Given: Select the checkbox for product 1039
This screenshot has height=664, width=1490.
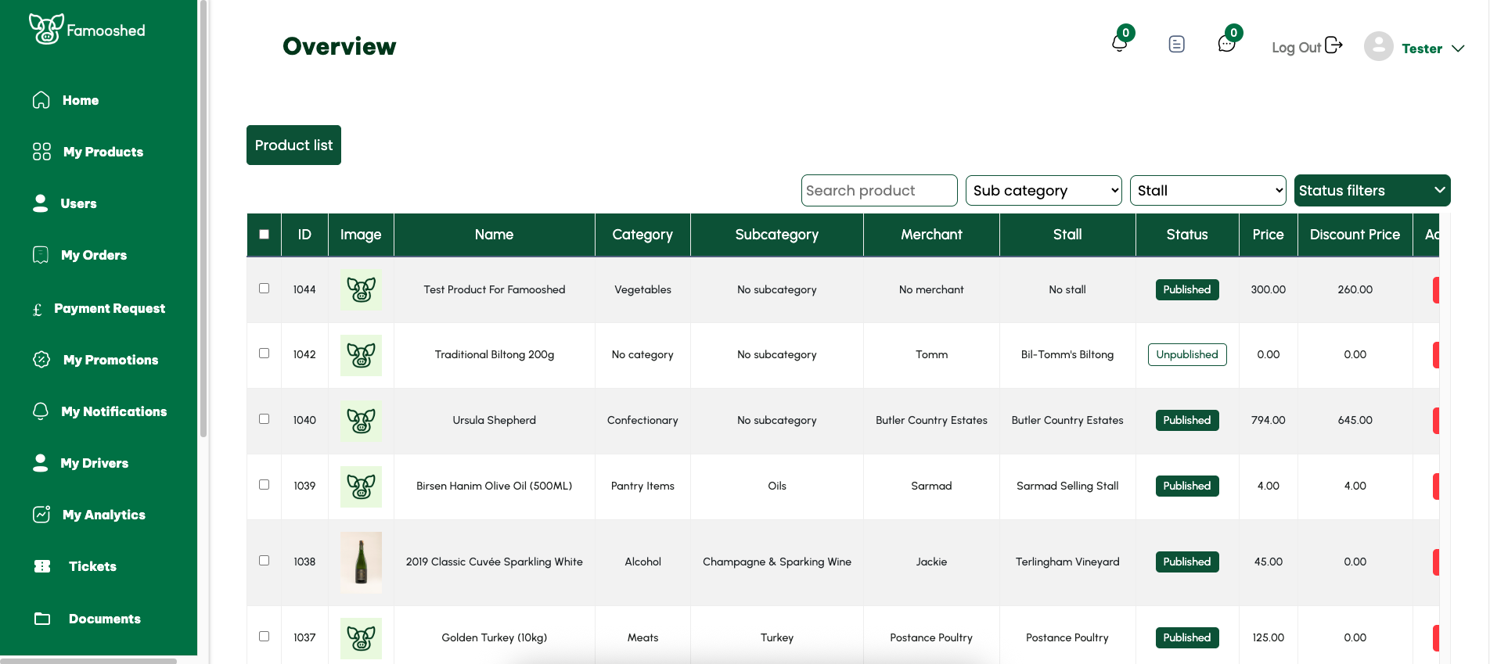Looking at the screenshot, I should [265, 485].
